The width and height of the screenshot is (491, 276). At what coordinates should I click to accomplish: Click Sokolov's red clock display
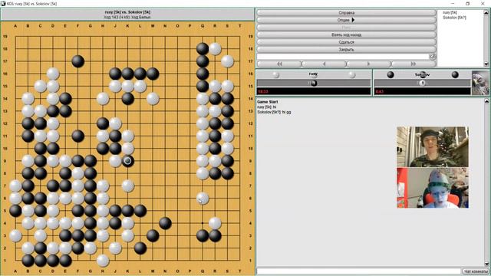click(423, 91)
